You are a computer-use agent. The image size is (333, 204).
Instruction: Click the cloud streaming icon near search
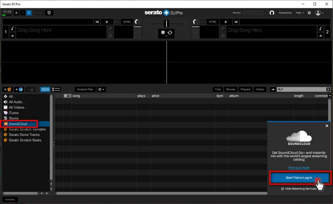click(273, 90)
